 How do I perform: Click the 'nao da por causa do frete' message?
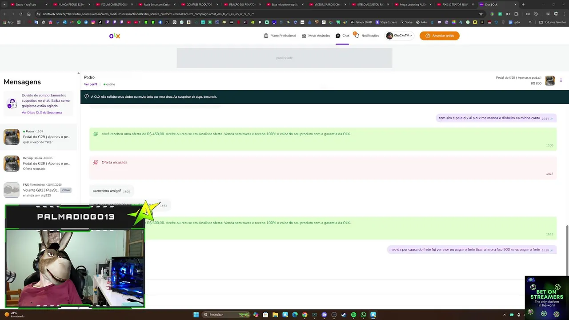coord(472,249)
